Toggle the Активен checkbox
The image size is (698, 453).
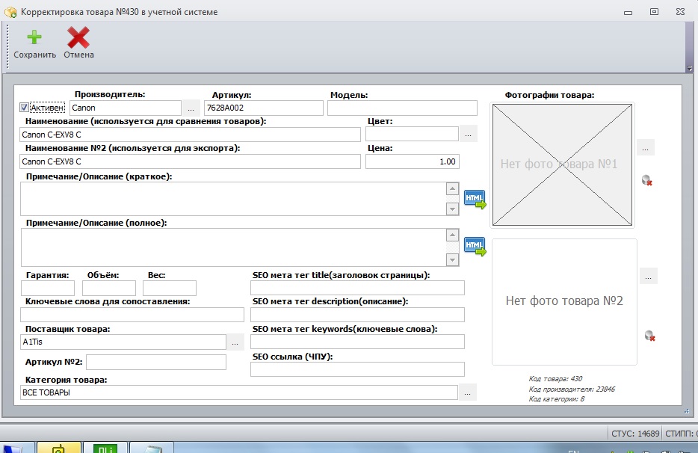[x=25, y=108]
